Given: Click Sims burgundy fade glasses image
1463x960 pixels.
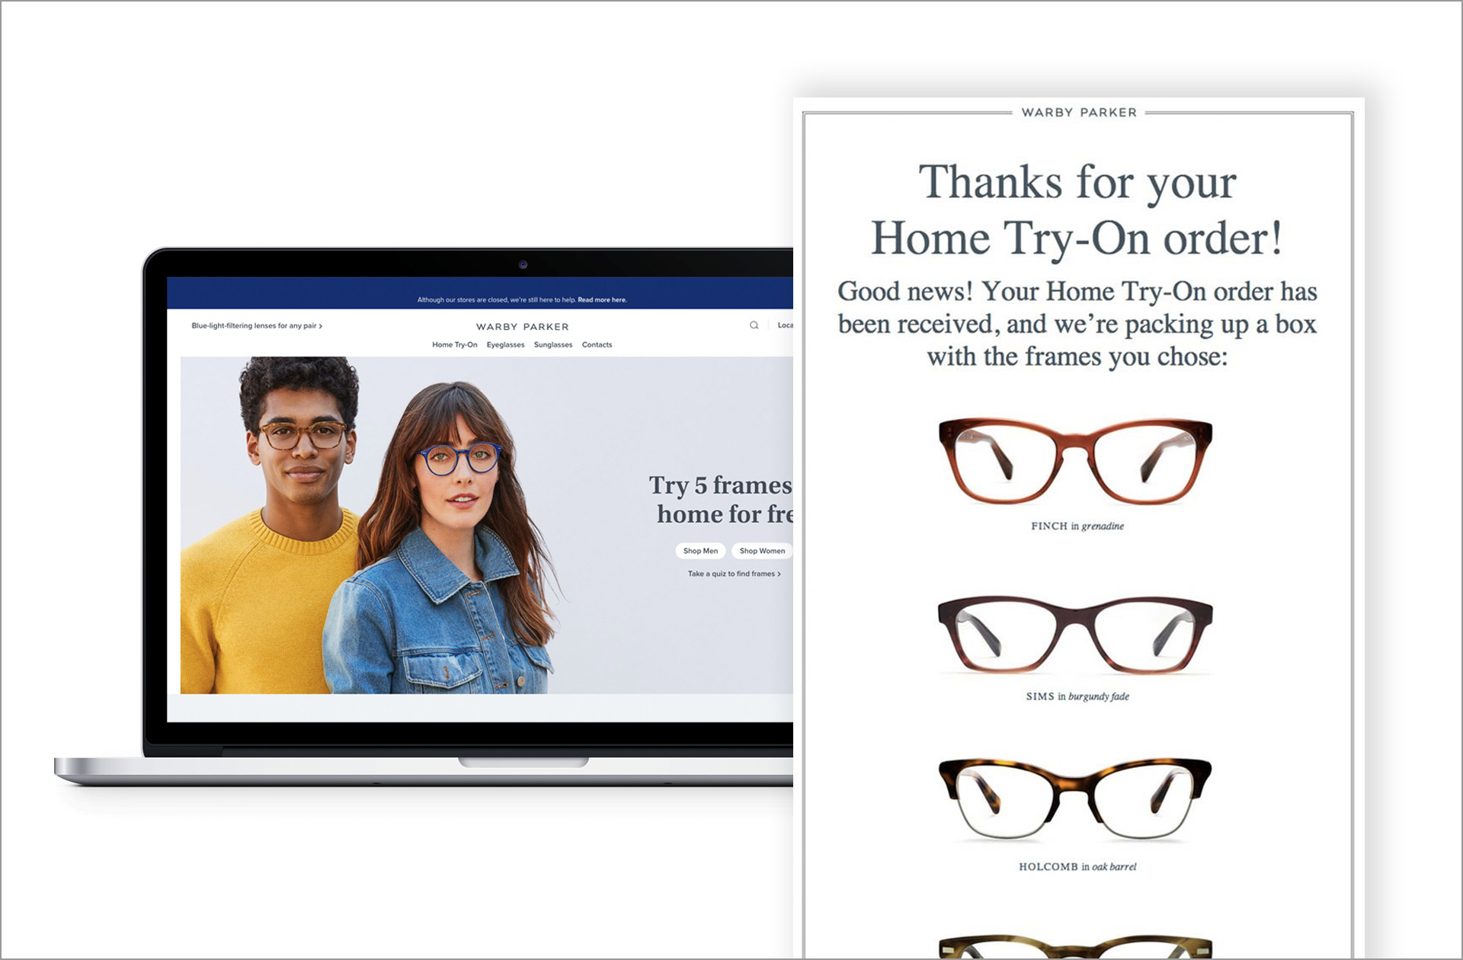Looking at the screenshot, I should 1075,635.
